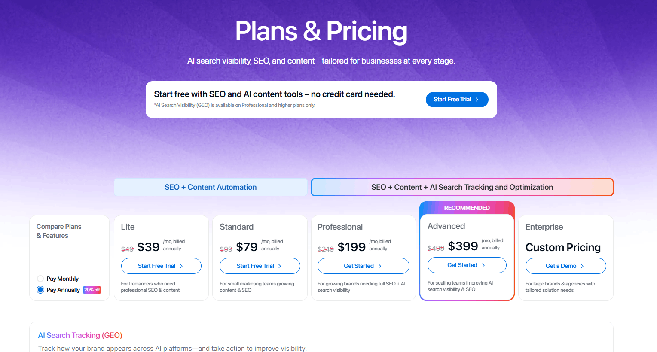Click the RECOMMENDED banner on Advanced plan
Image resolution: width=657 pixels, height=352 pixels.
click(467, 208)
